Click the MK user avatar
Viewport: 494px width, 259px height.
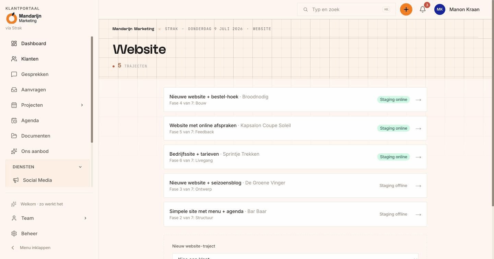[440, 10]
